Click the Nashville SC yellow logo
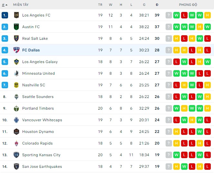Viewport: 214px width, 173px height. click(16, 85)
